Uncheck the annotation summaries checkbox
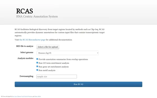This screenshot has height=98, width=157. tap(37, 59)
